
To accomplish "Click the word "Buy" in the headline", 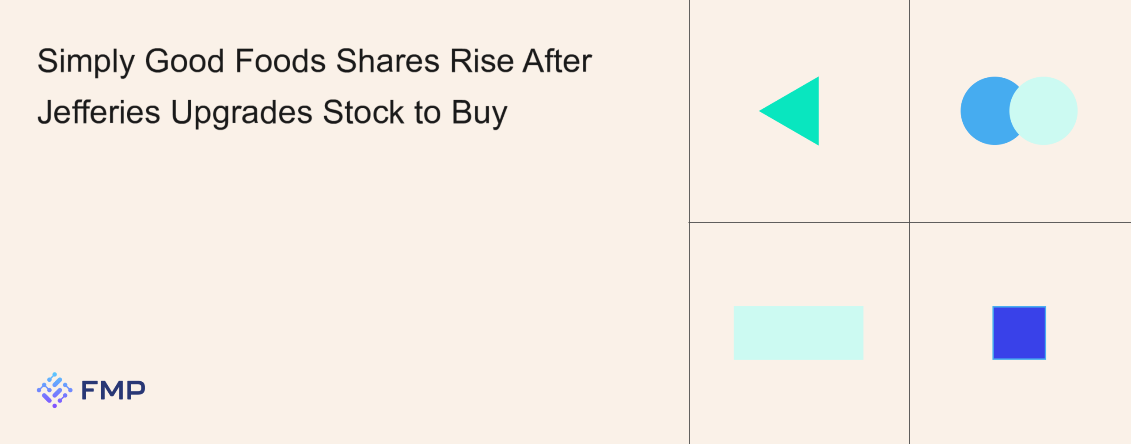I will click(x=479, y=113).
